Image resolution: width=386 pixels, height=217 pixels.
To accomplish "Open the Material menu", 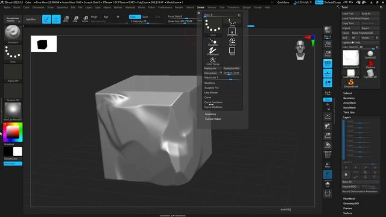I will coord(130,7).
